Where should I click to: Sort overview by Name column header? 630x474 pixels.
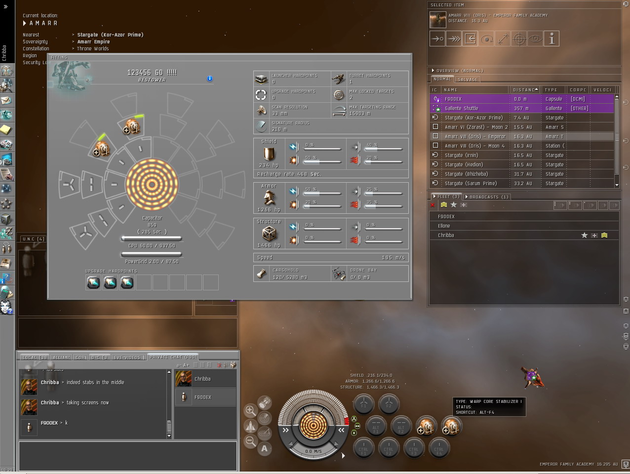475,90
